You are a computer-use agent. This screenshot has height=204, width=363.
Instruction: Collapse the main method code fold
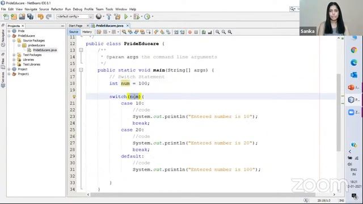(x=81, y=70)
